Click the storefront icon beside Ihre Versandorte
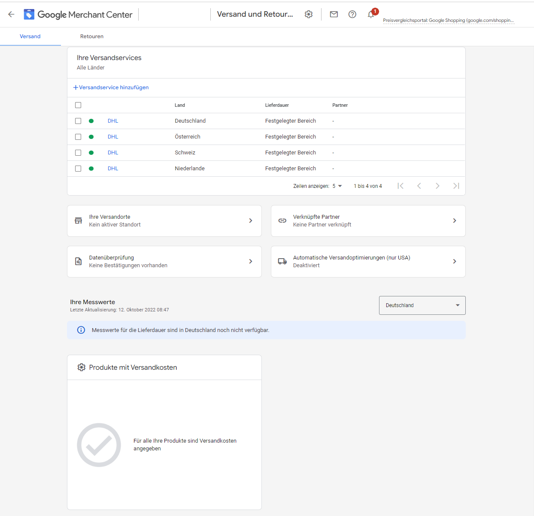 tap(78, 220)
